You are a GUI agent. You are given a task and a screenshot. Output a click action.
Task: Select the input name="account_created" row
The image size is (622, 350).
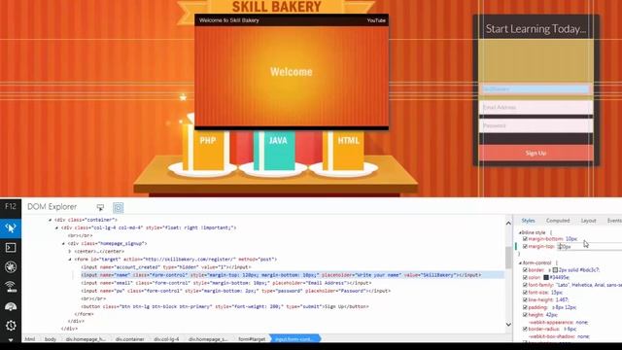tap(166, 267)
